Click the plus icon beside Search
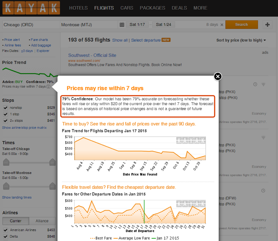 click(268, 25)
